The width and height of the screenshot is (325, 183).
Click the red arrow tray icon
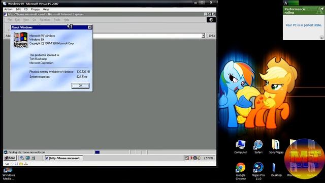click(191, 158)
